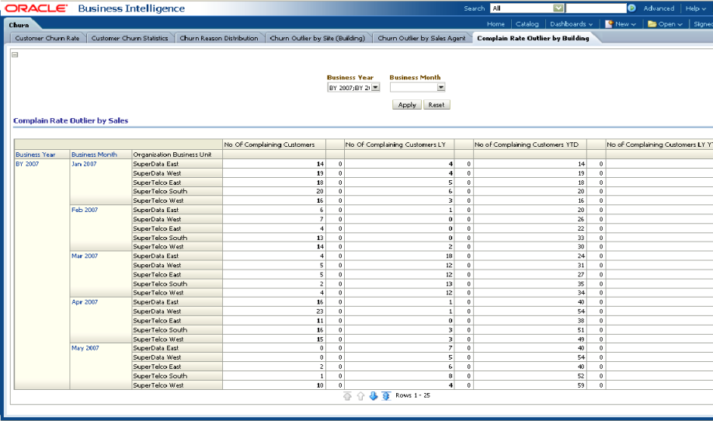Image resolution: width=713 pixels, height=421 pixels.
Task: Click the Reset button
Action: pyautogui.click(x=436, y=105)
